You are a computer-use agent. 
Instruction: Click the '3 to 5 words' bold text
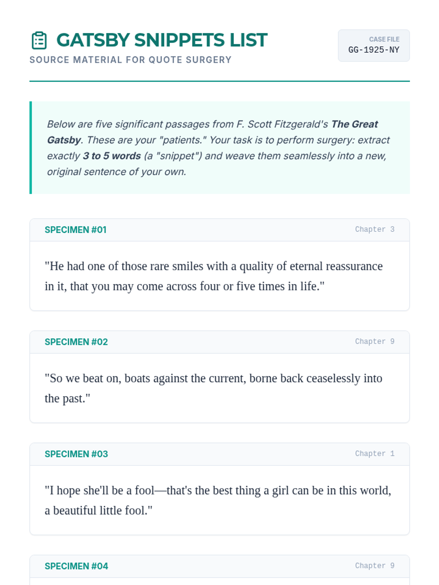click(112, 156)
